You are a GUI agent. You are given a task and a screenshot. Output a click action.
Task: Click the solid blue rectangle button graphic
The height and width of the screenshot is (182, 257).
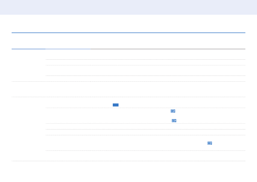116,105
